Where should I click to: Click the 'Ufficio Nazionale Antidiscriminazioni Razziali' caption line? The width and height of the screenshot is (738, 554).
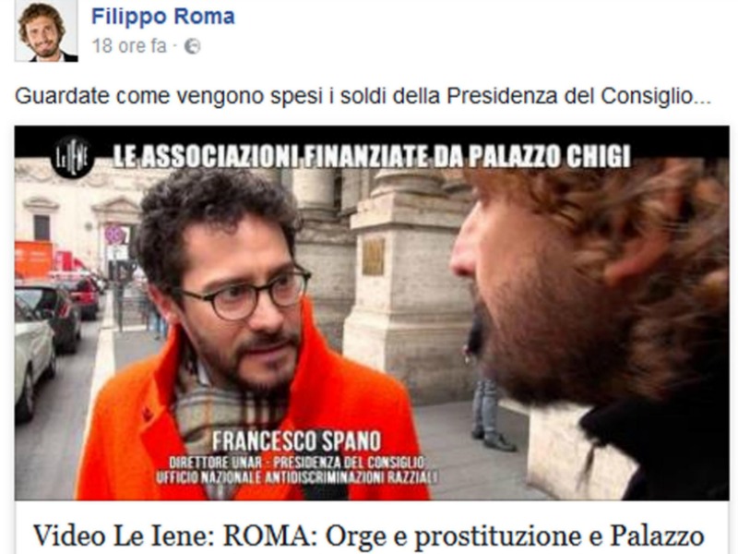297,476
